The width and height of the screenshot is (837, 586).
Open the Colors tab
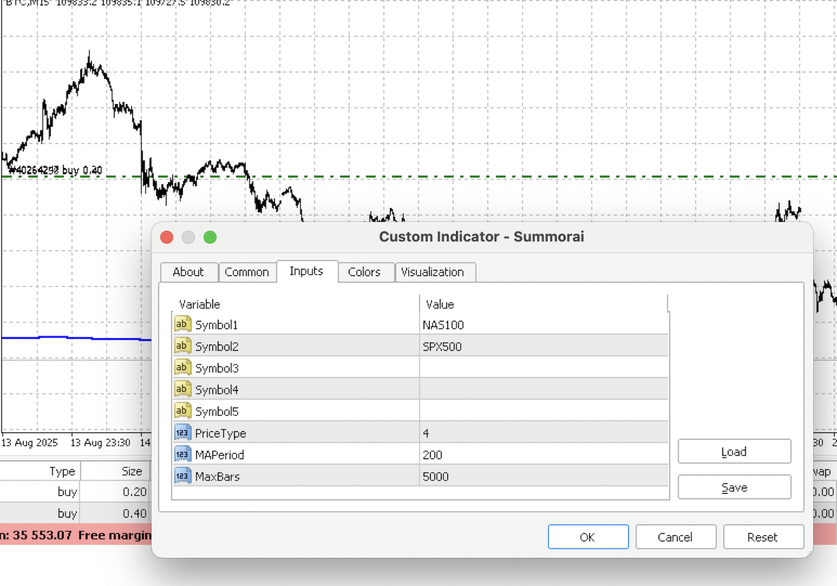pos(365,272)
